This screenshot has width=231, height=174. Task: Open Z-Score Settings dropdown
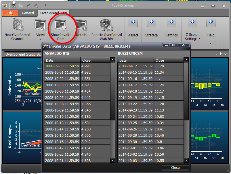(192, 37)
